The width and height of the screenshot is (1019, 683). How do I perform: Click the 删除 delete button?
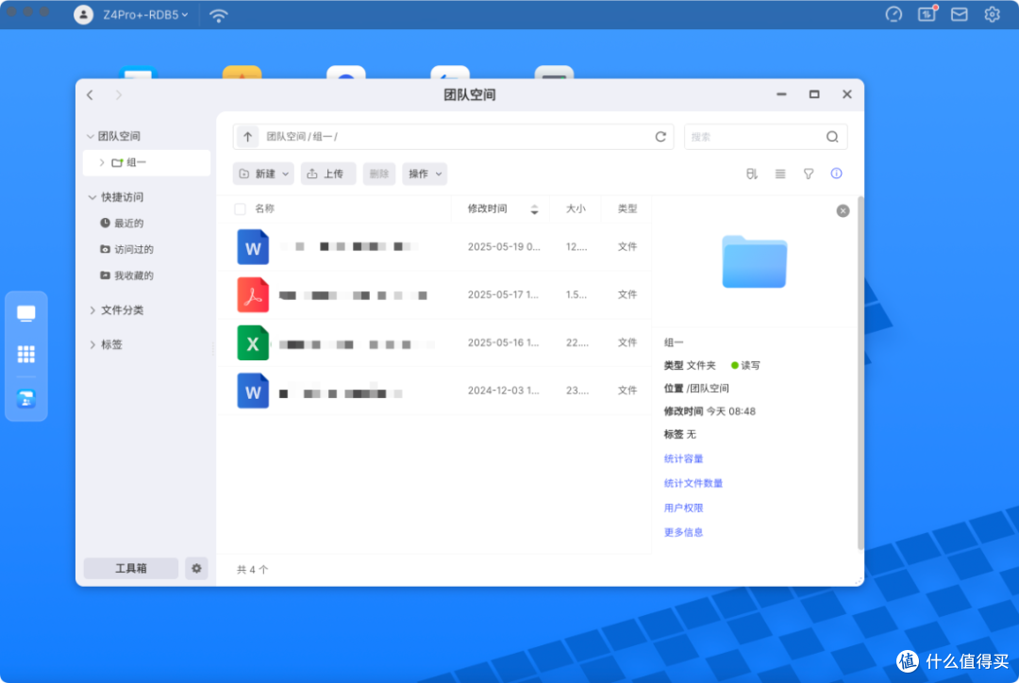(379, 174)
